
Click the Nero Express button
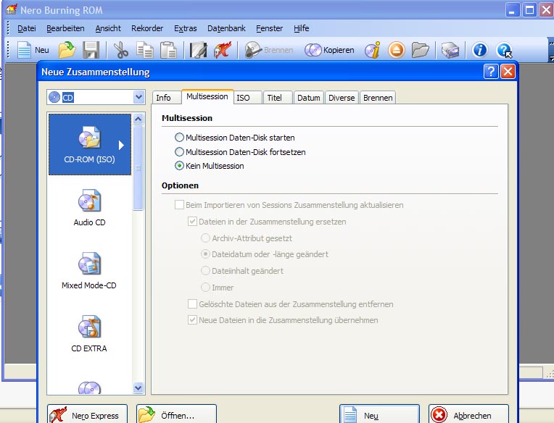pyautogui.click(x=87, y=414)
